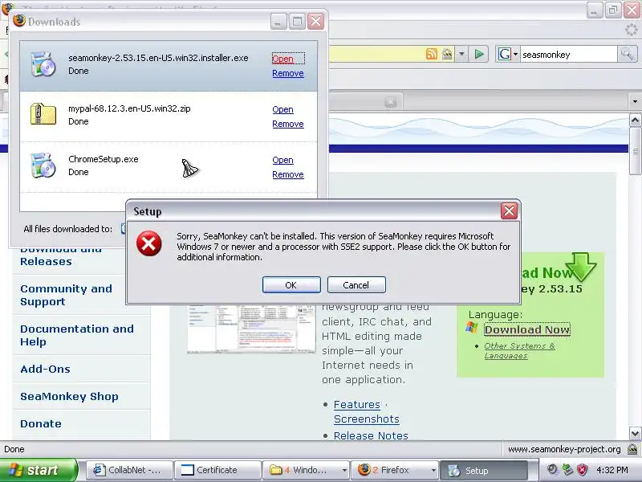
Task: Switch to the CollabNet taskbar window
Action: pos(128,470)
